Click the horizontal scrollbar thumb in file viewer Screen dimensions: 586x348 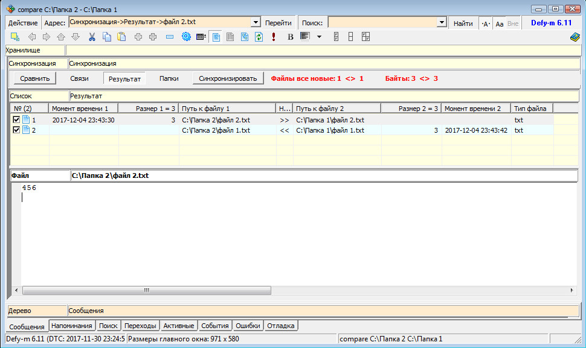click(146, 290)
